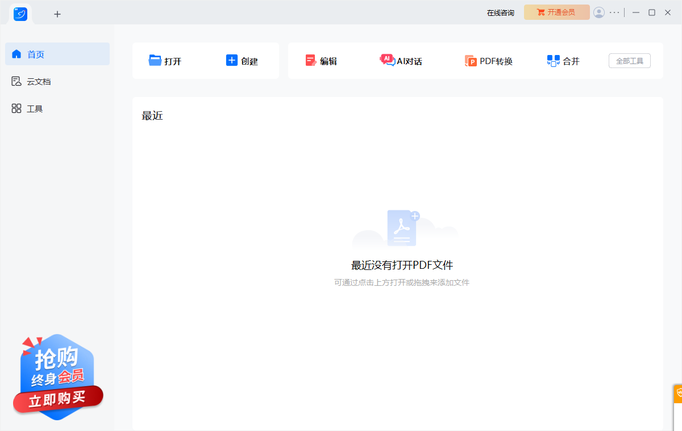Click the 全部工具 button
682x431 pixels.
(x=629, y=60)
